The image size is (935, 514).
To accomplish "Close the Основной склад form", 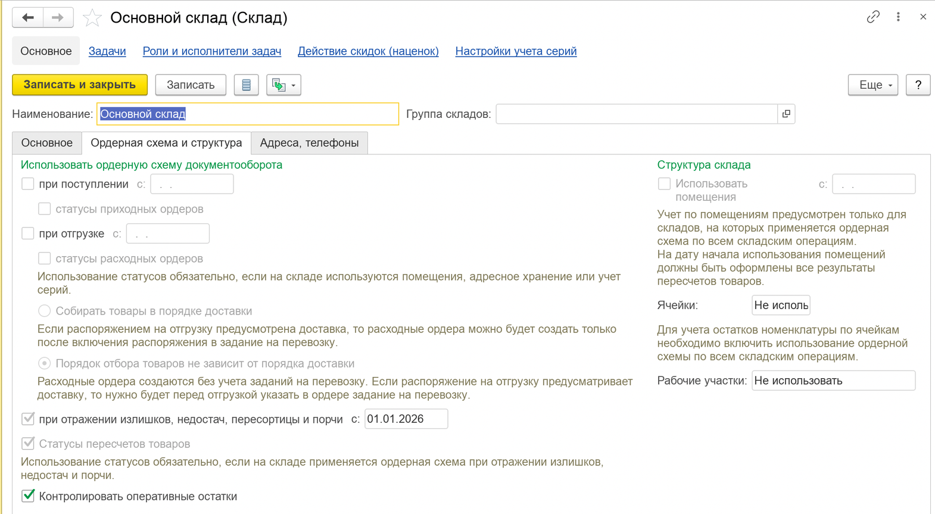I will (x=923, y=17).
